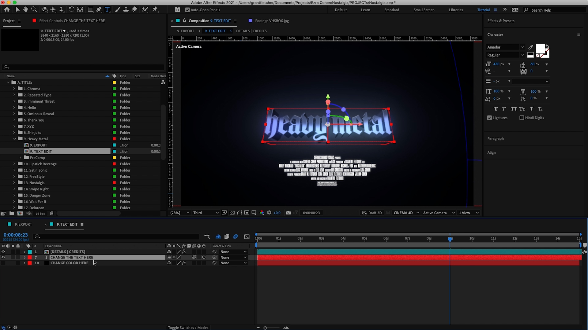Click the Region of Interest icon

pos(247,213)
